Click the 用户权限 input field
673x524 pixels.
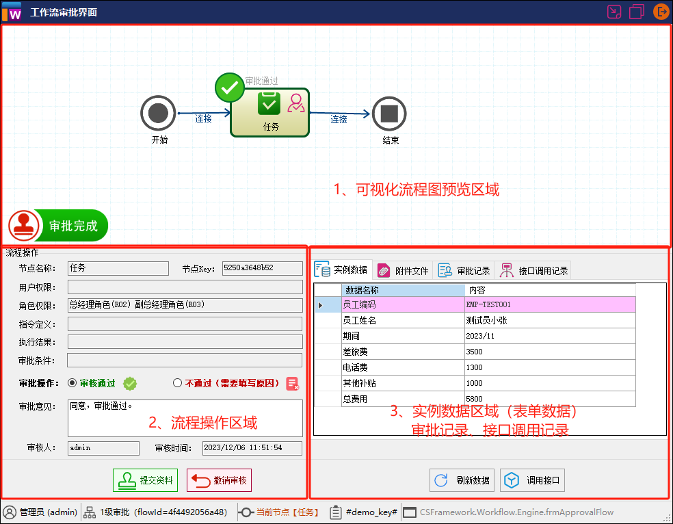click(x=185, y=287)
